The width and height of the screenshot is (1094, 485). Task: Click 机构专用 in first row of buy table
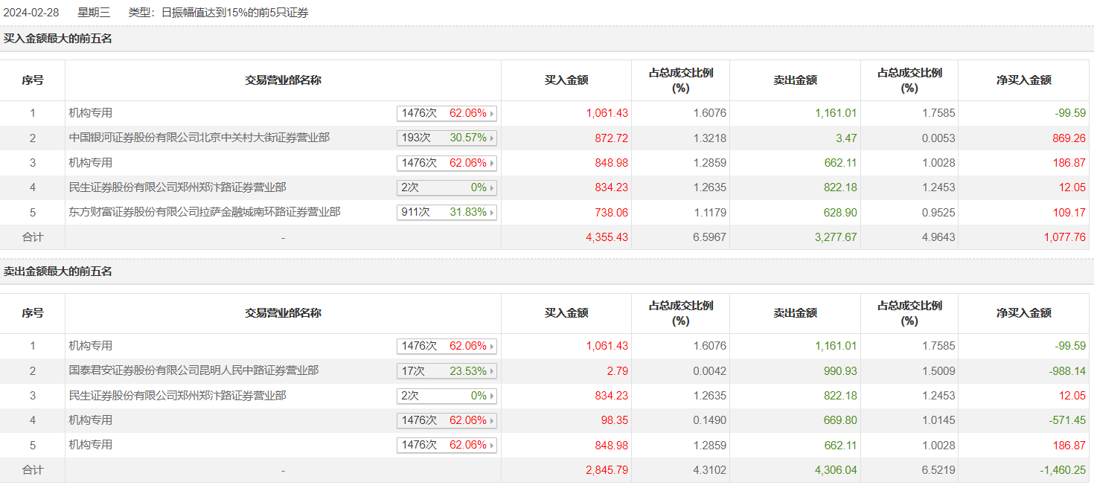tap(91, 113)
